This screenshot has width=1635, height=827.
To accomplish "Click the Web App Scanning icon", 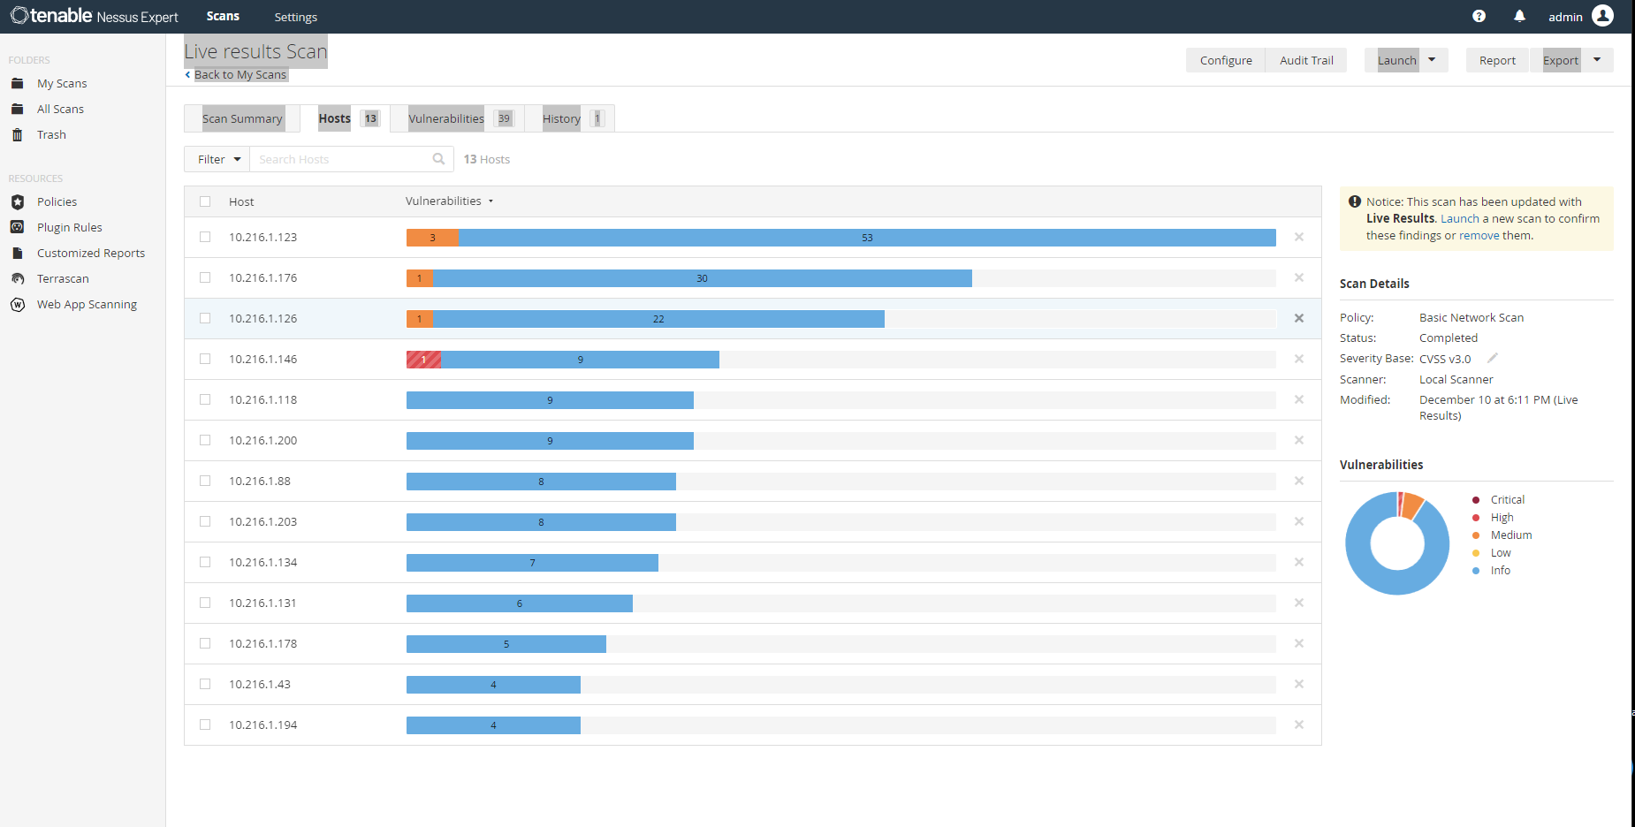I will (x=17, y=304).
